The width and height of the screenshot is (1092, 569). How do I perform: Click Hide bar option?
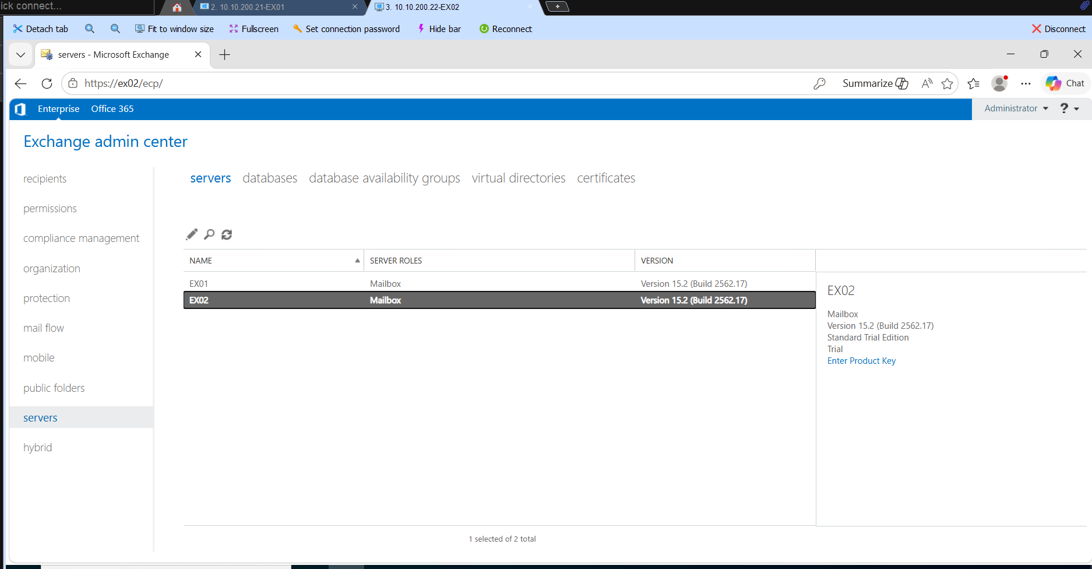coord(439,29)
